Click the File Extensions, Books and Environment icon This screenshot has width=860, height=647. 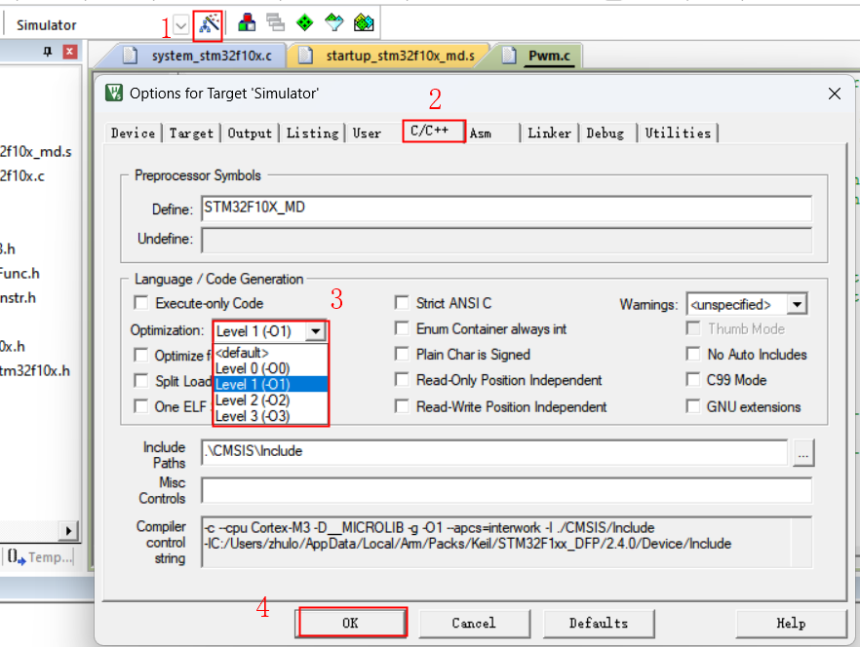(x=248, y=22)
